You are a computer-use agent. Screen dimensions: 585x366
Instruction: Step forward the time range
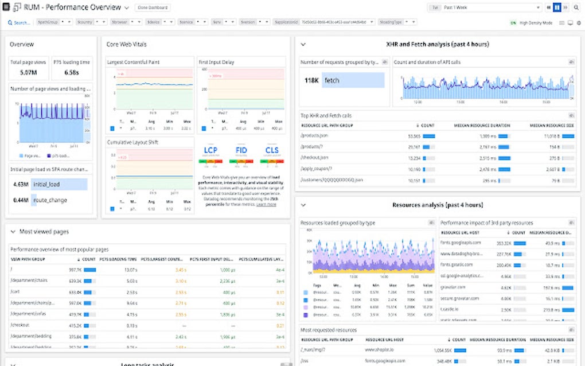(x=565, y=7)
